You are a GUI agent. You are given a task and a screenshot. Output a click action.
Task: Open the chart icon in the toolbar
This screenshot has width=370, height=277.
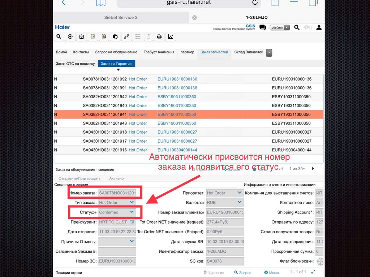coord(171,36)
